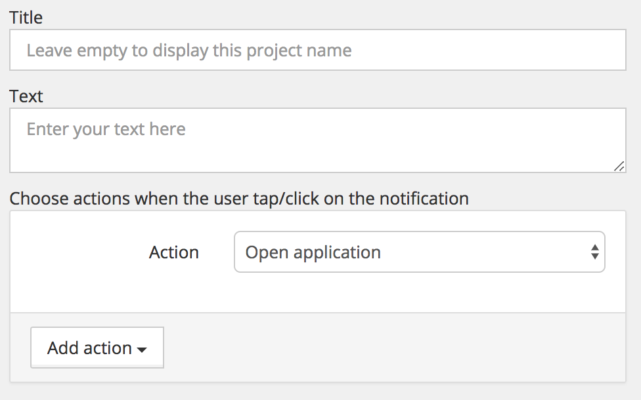Grab the resize handle of Text area

(x=619, y=166)
